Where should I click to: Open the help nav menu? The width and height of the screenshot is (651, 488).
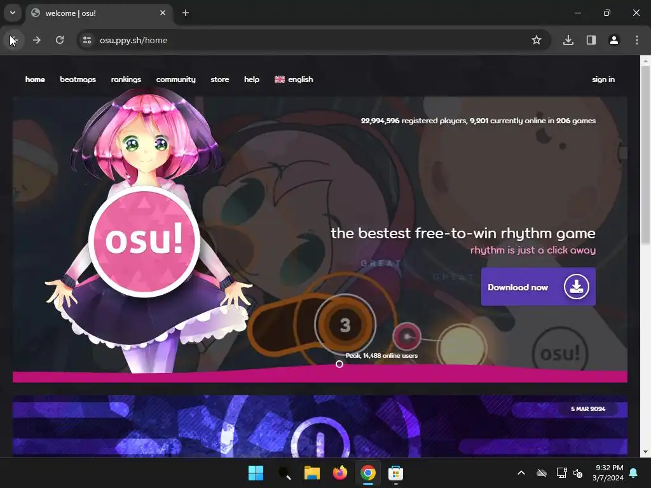252,79
